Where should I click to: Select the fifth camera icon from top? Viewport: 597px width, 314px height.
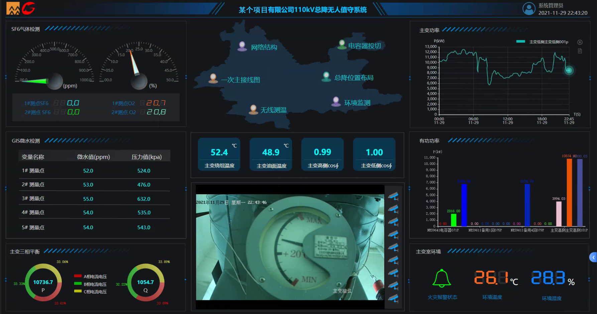(x=393, y=247)
